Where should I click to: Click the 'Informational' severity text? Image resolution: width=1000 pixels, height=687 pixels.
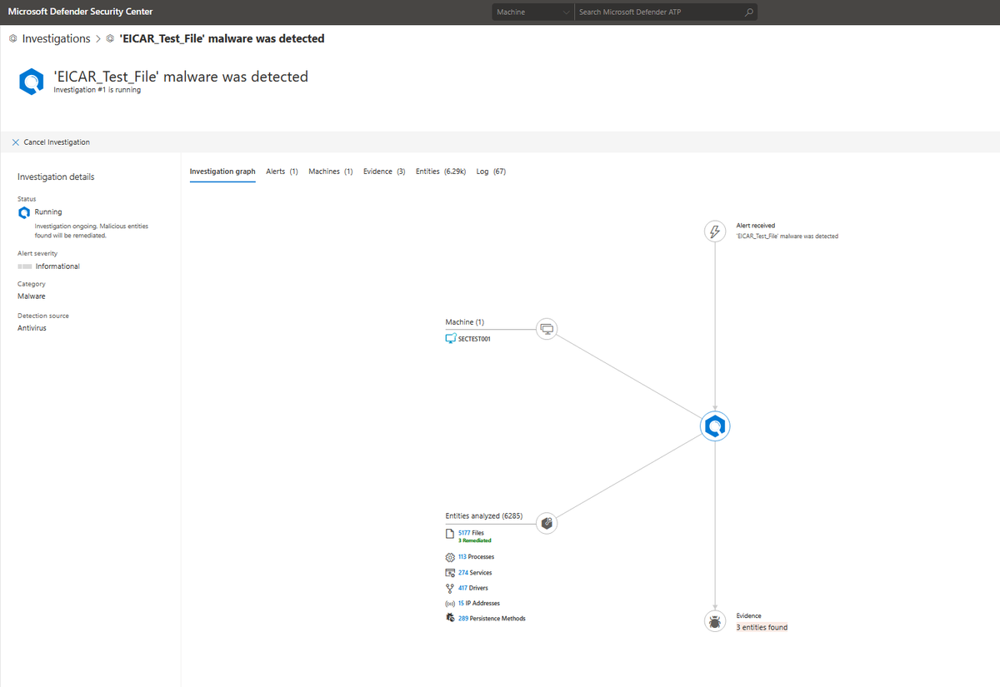(57, 266)
